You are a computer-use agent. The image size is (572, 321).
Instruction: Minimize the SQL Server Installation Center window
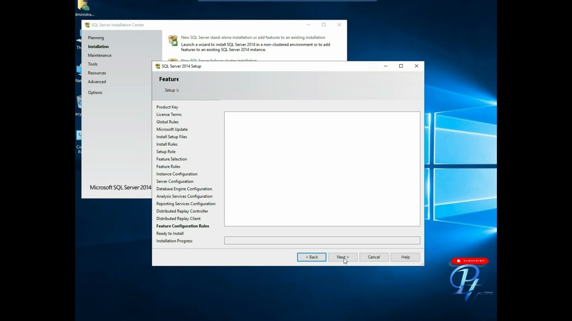pyautogui.click(x=308, y=25)
